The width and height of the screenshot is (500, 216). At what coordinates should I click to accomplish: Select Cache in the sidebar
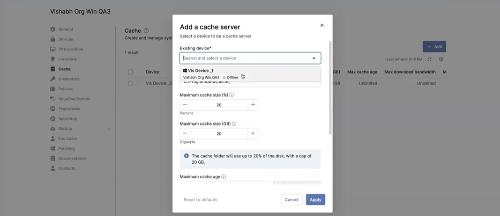click(x=64, y=69)
